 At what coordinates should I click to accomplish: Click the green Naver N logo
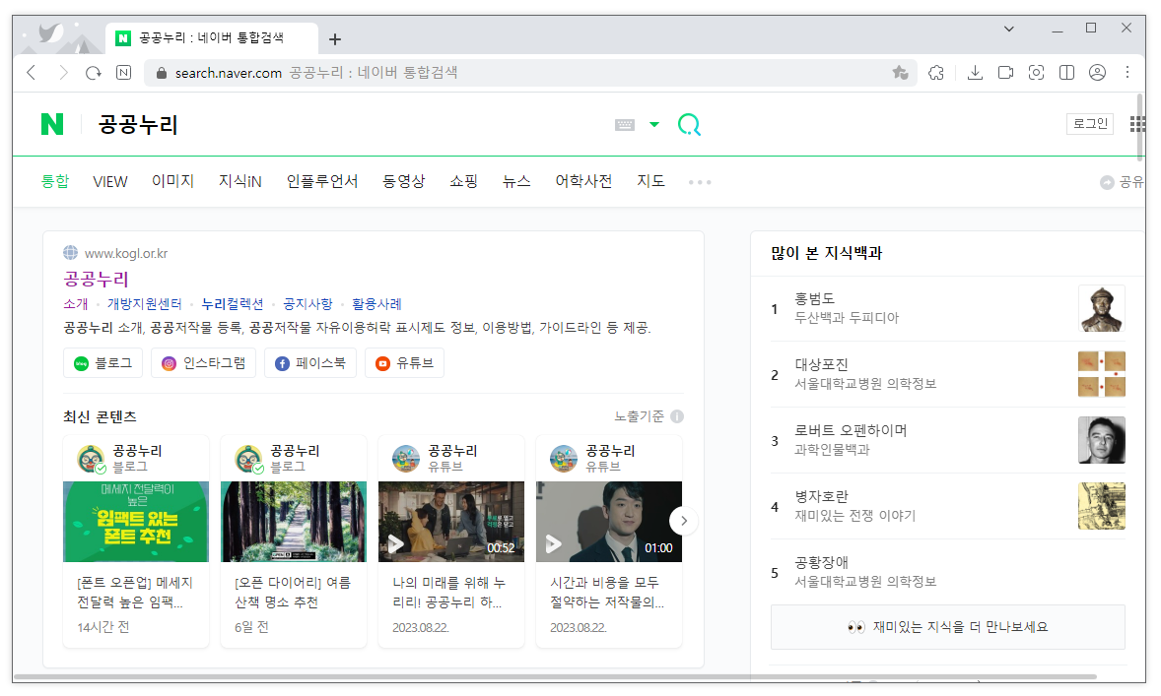pos(52,124)
